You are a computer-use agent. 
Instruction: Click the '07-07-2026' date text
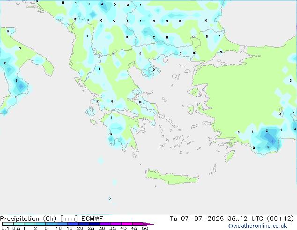[x=202, y=219]
